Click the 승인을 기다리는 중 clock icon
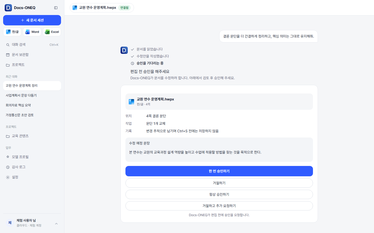This screenshot has height=233, width=374. point(132,63)
